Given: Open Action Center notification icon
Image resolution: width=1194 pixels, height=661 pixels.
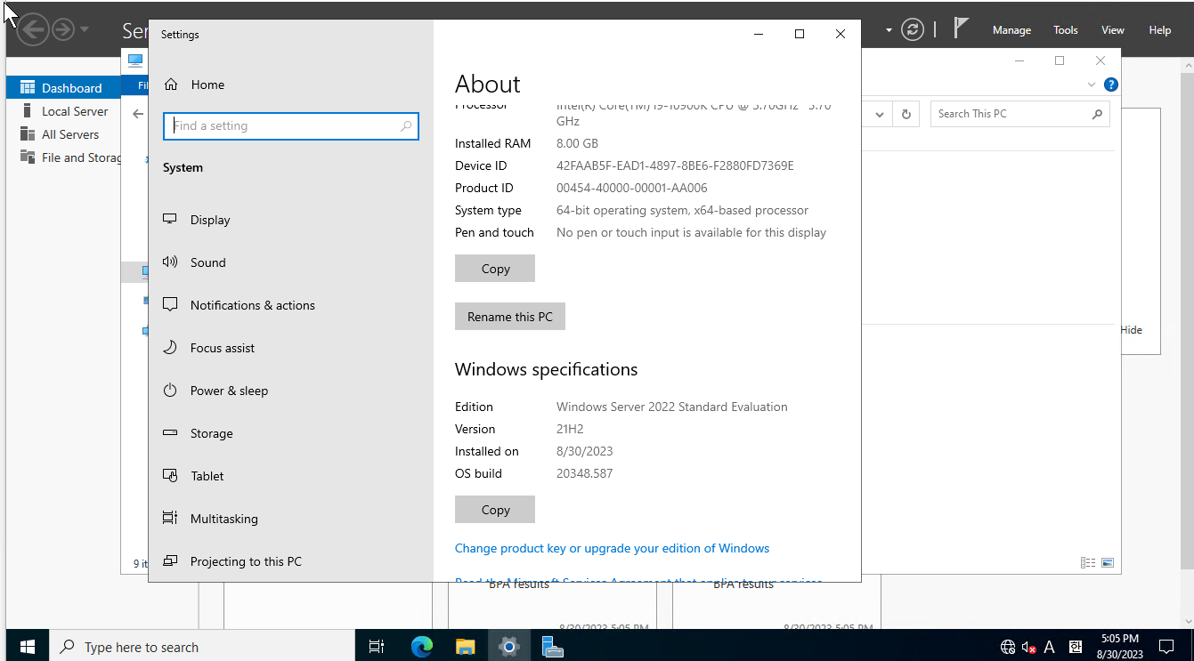Looking at the screenshot, I should [1166, 647].
